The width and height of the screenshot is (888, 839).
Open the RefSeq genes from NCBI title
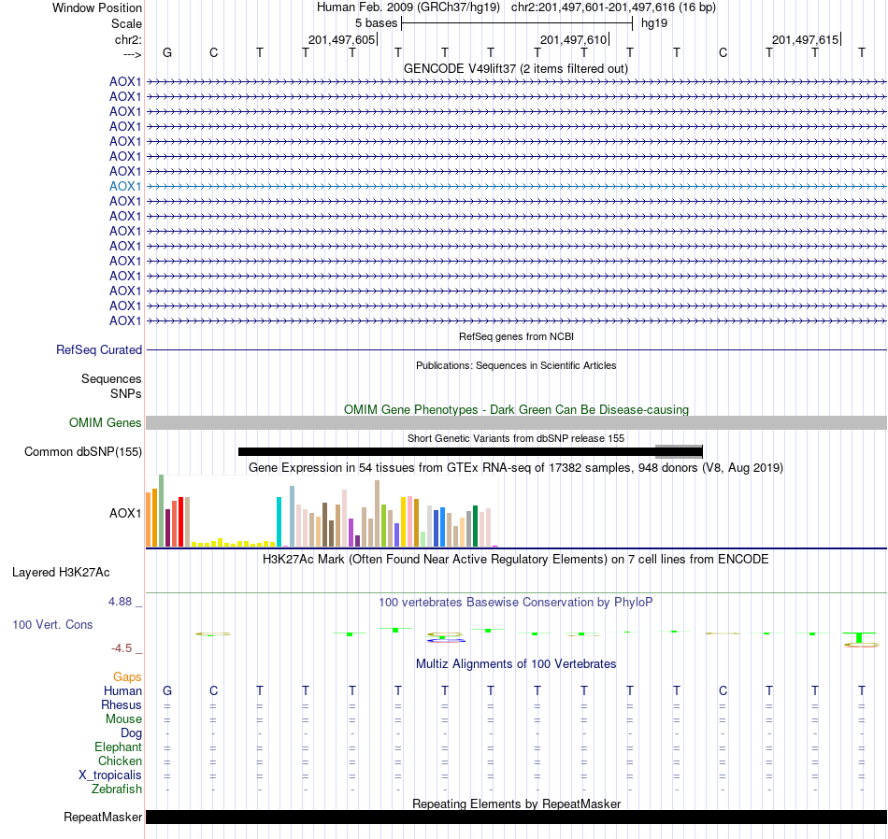tap(516, 336)
